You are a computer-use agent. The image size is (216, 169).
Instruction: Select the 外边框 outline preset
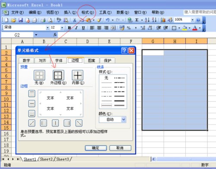click(58, 75)
